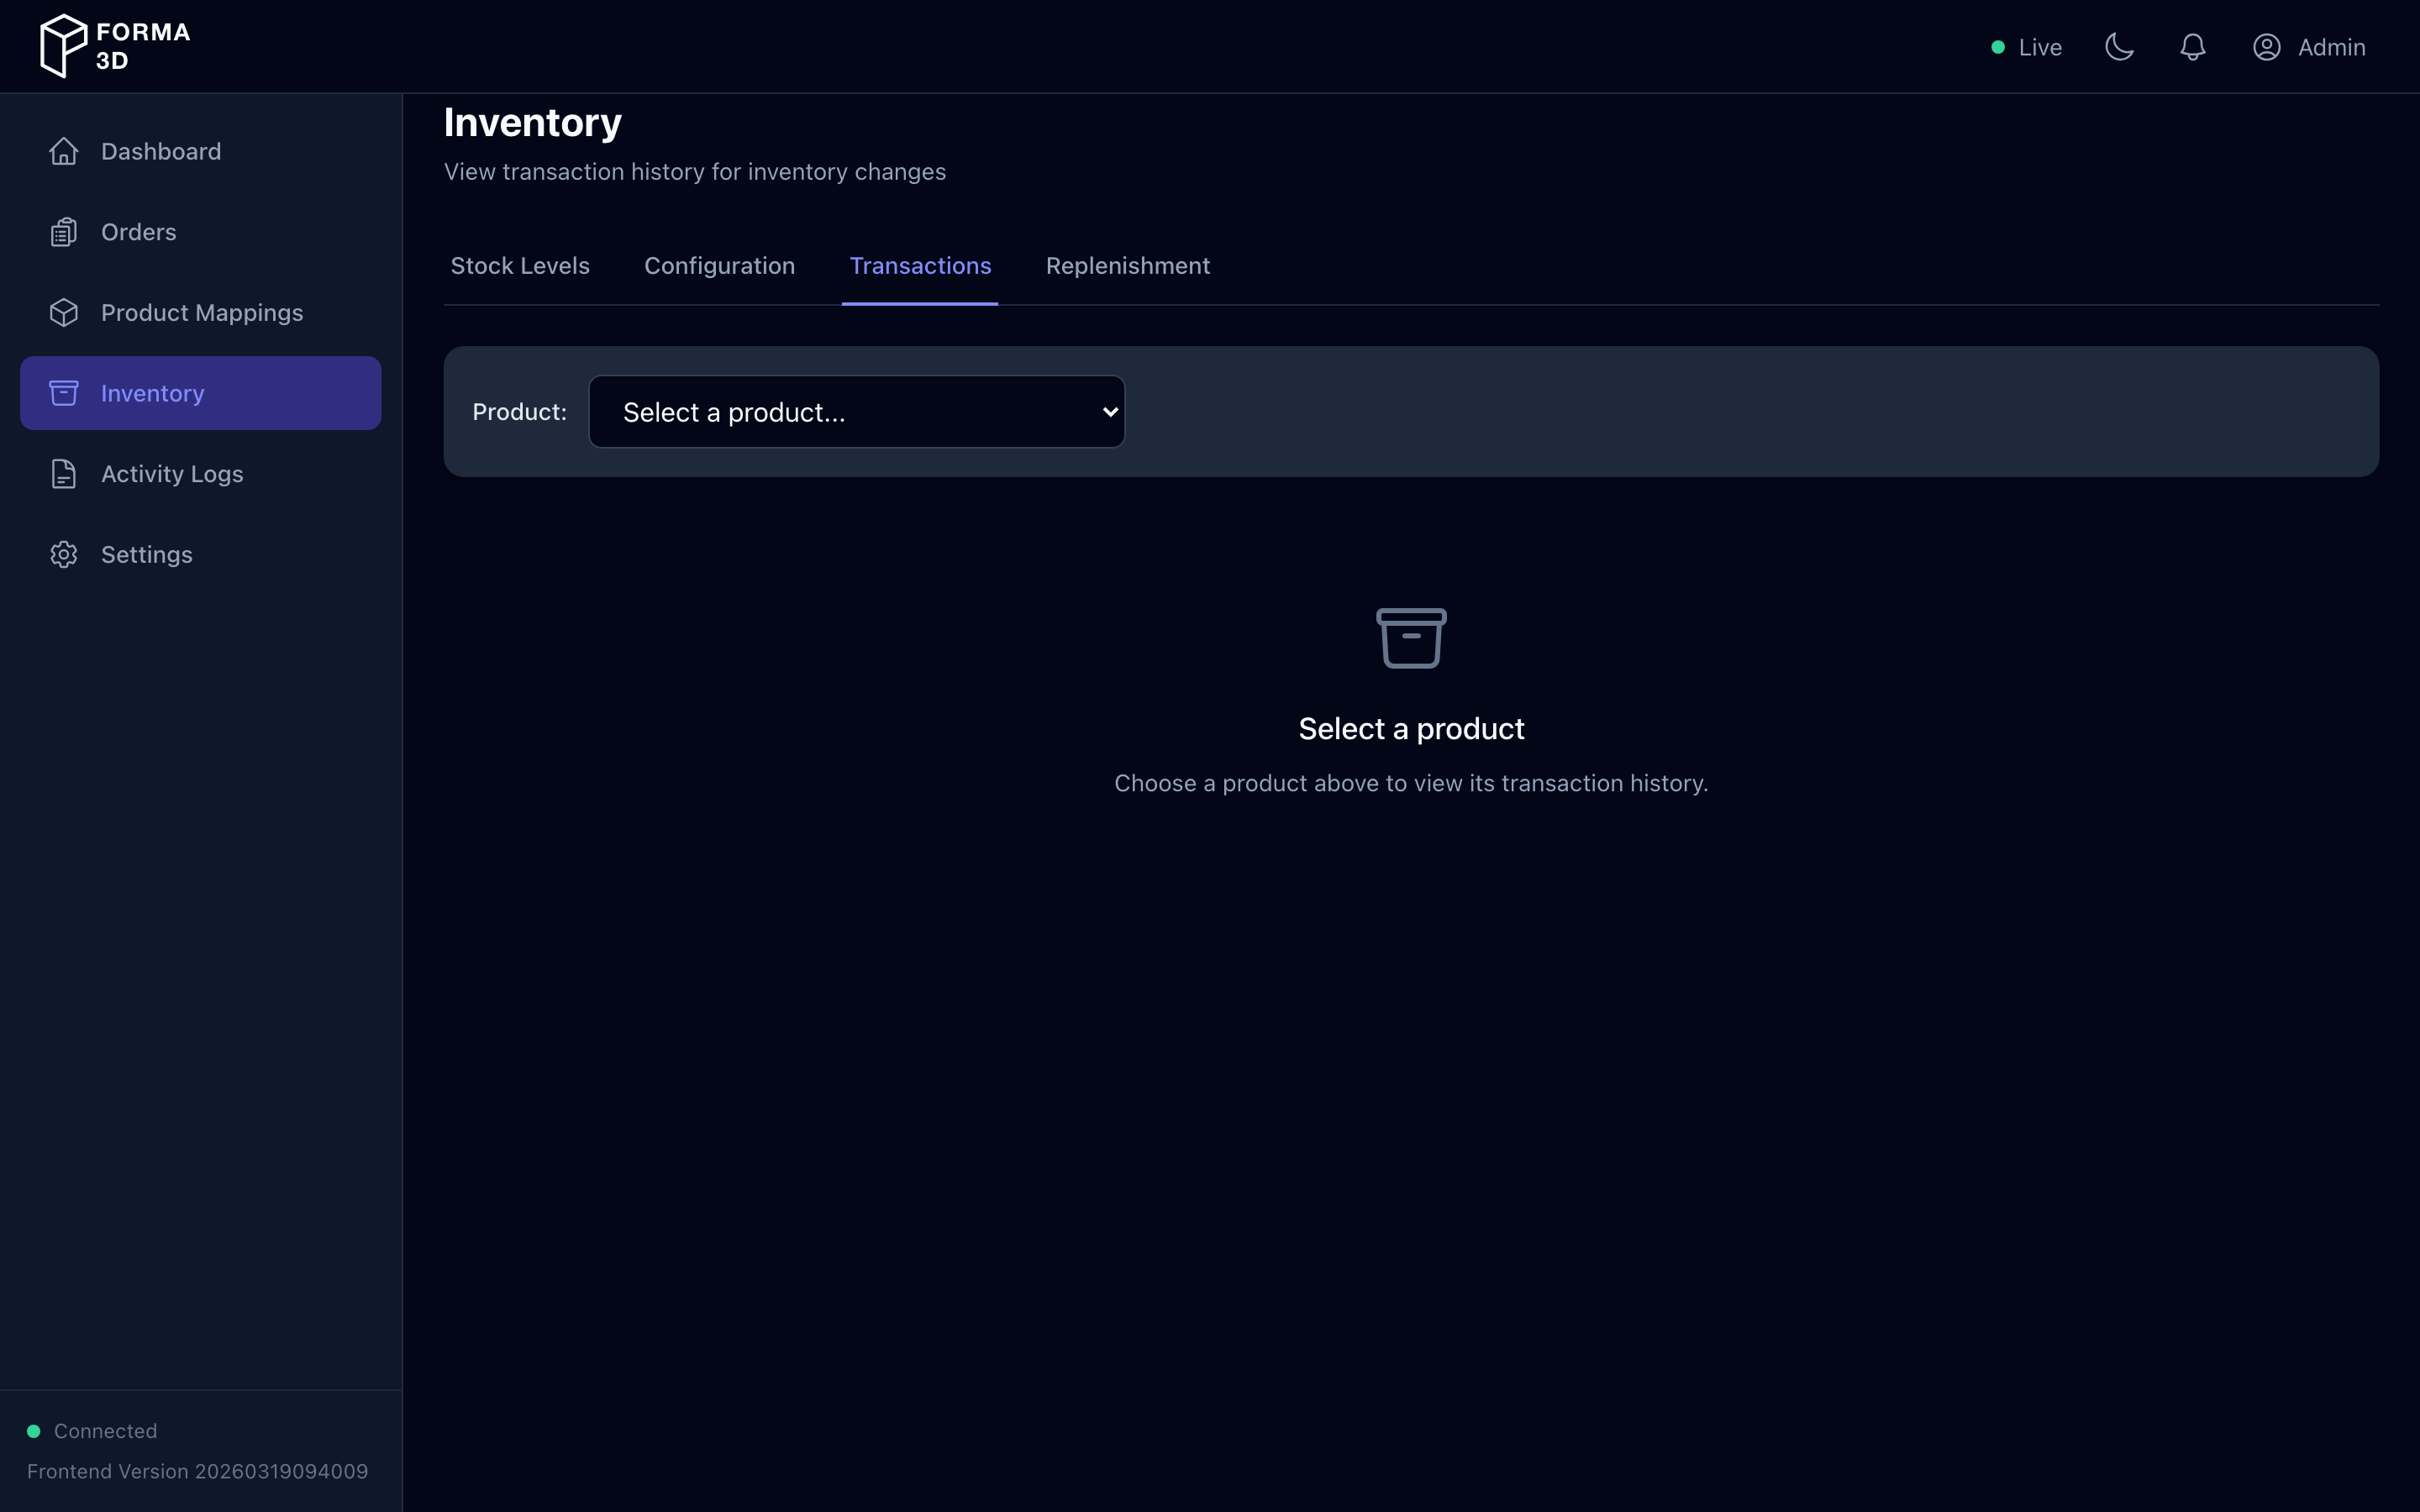Viewport: 2420px width, 1512px height.
Task: Switch to the Stock Levels tab
Action: [x=519, y=265]
